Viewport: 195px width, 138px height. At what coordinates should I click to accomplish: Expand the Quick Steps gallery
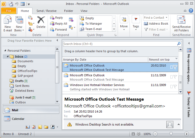click(114, 29)
